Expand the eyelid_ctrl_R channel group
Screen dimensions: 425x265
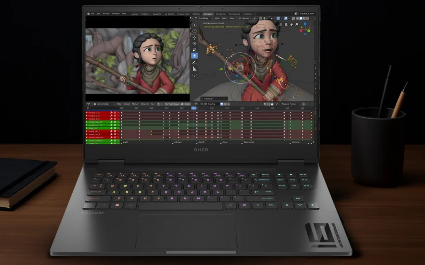pyautogui.click(x=87, y=134)
